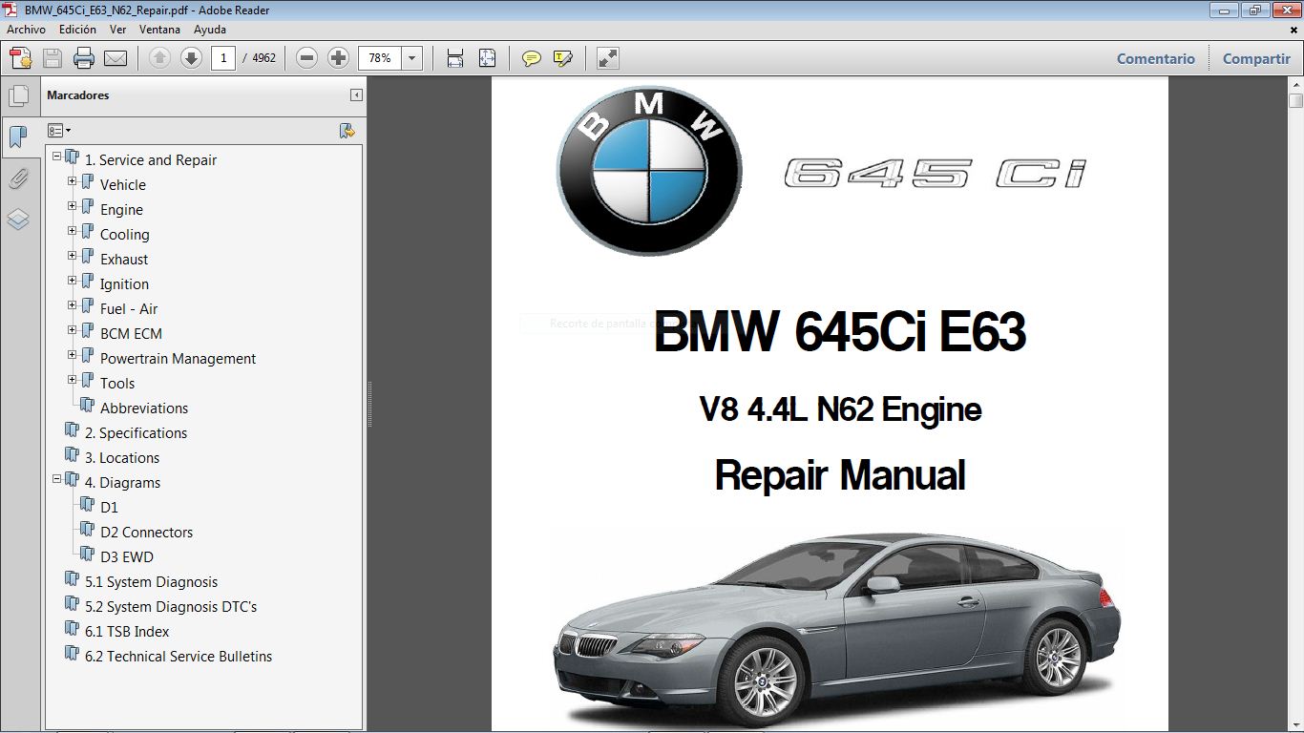The image size is (1304, 733).
Task: Open the Edición menu
Action: 77,30
